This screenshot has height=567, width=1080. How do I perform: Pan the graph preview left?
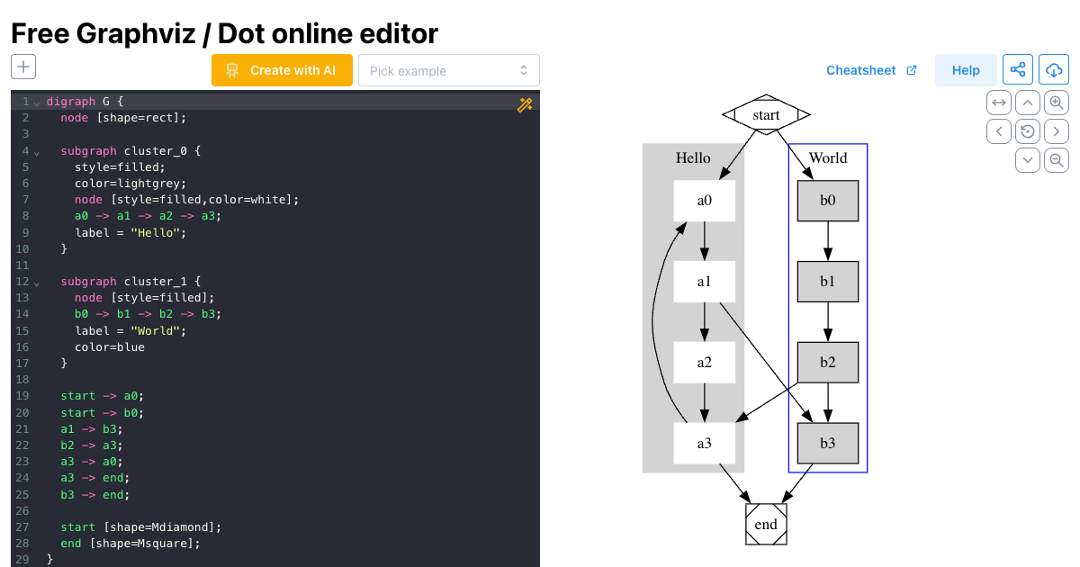click(999, 131)
